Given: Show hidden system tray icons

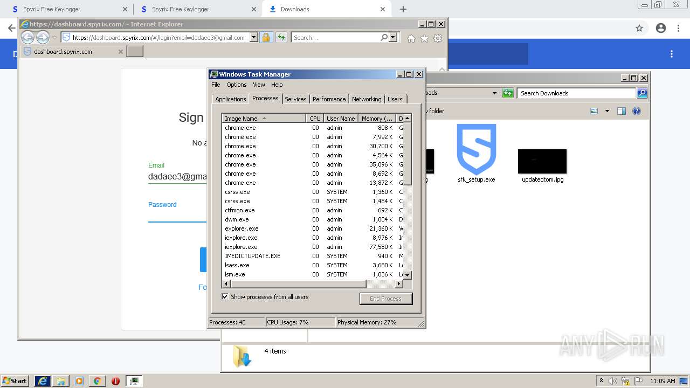Looking at the screenshot, I should click(601, 380).
